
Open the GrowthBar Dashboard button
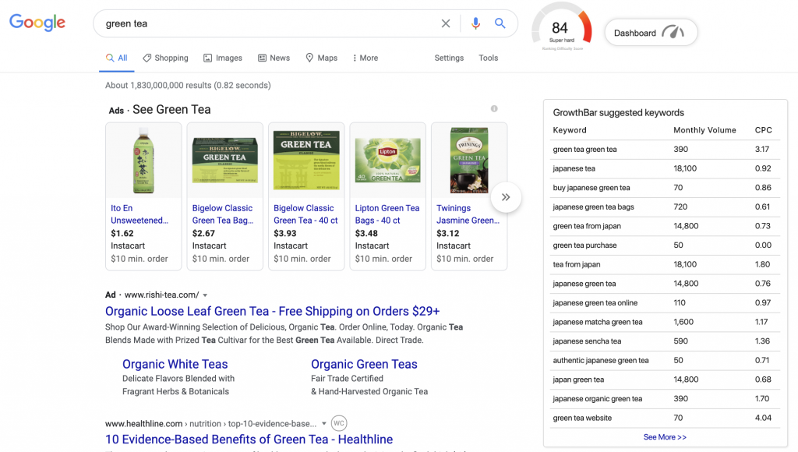click(651, 33)
